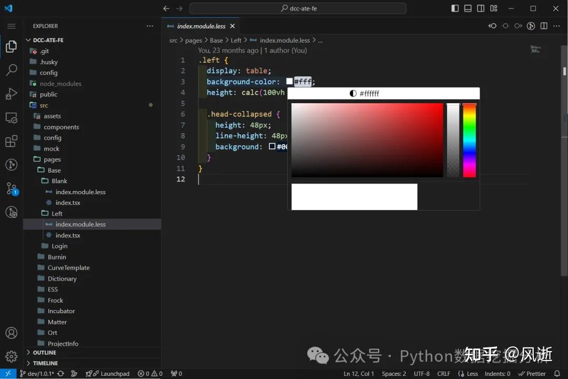This screenshot has width=568, height=379.
Task: Click split editor right icon
Action: click(544, 26)
